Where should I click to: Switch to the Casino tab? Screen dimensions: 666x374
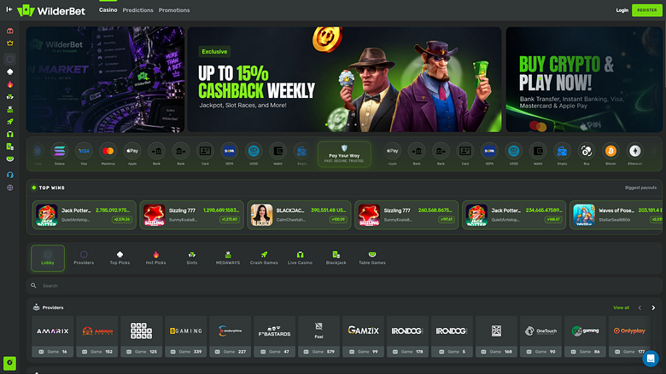pos(108,9)
